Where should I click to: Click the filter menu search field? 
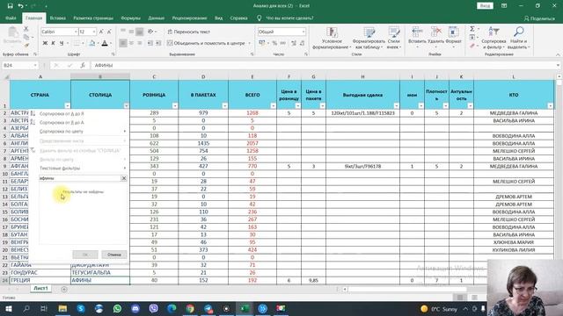[x=80, y=178]
